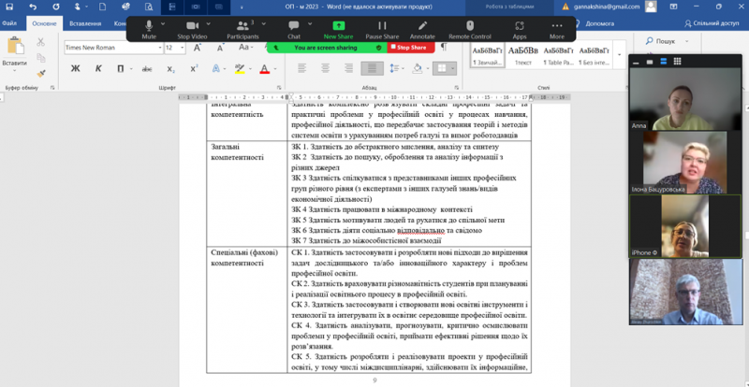
Task: Apply the Звичайний style
Action: 488,55
